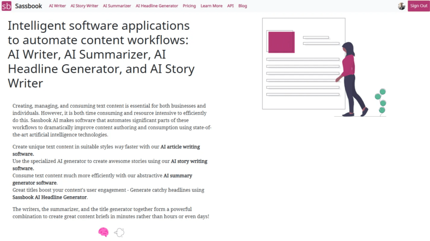This screenshot has width=430, height=241.
Task: Click the Sassbook brand name
Action: click(29, 6)
